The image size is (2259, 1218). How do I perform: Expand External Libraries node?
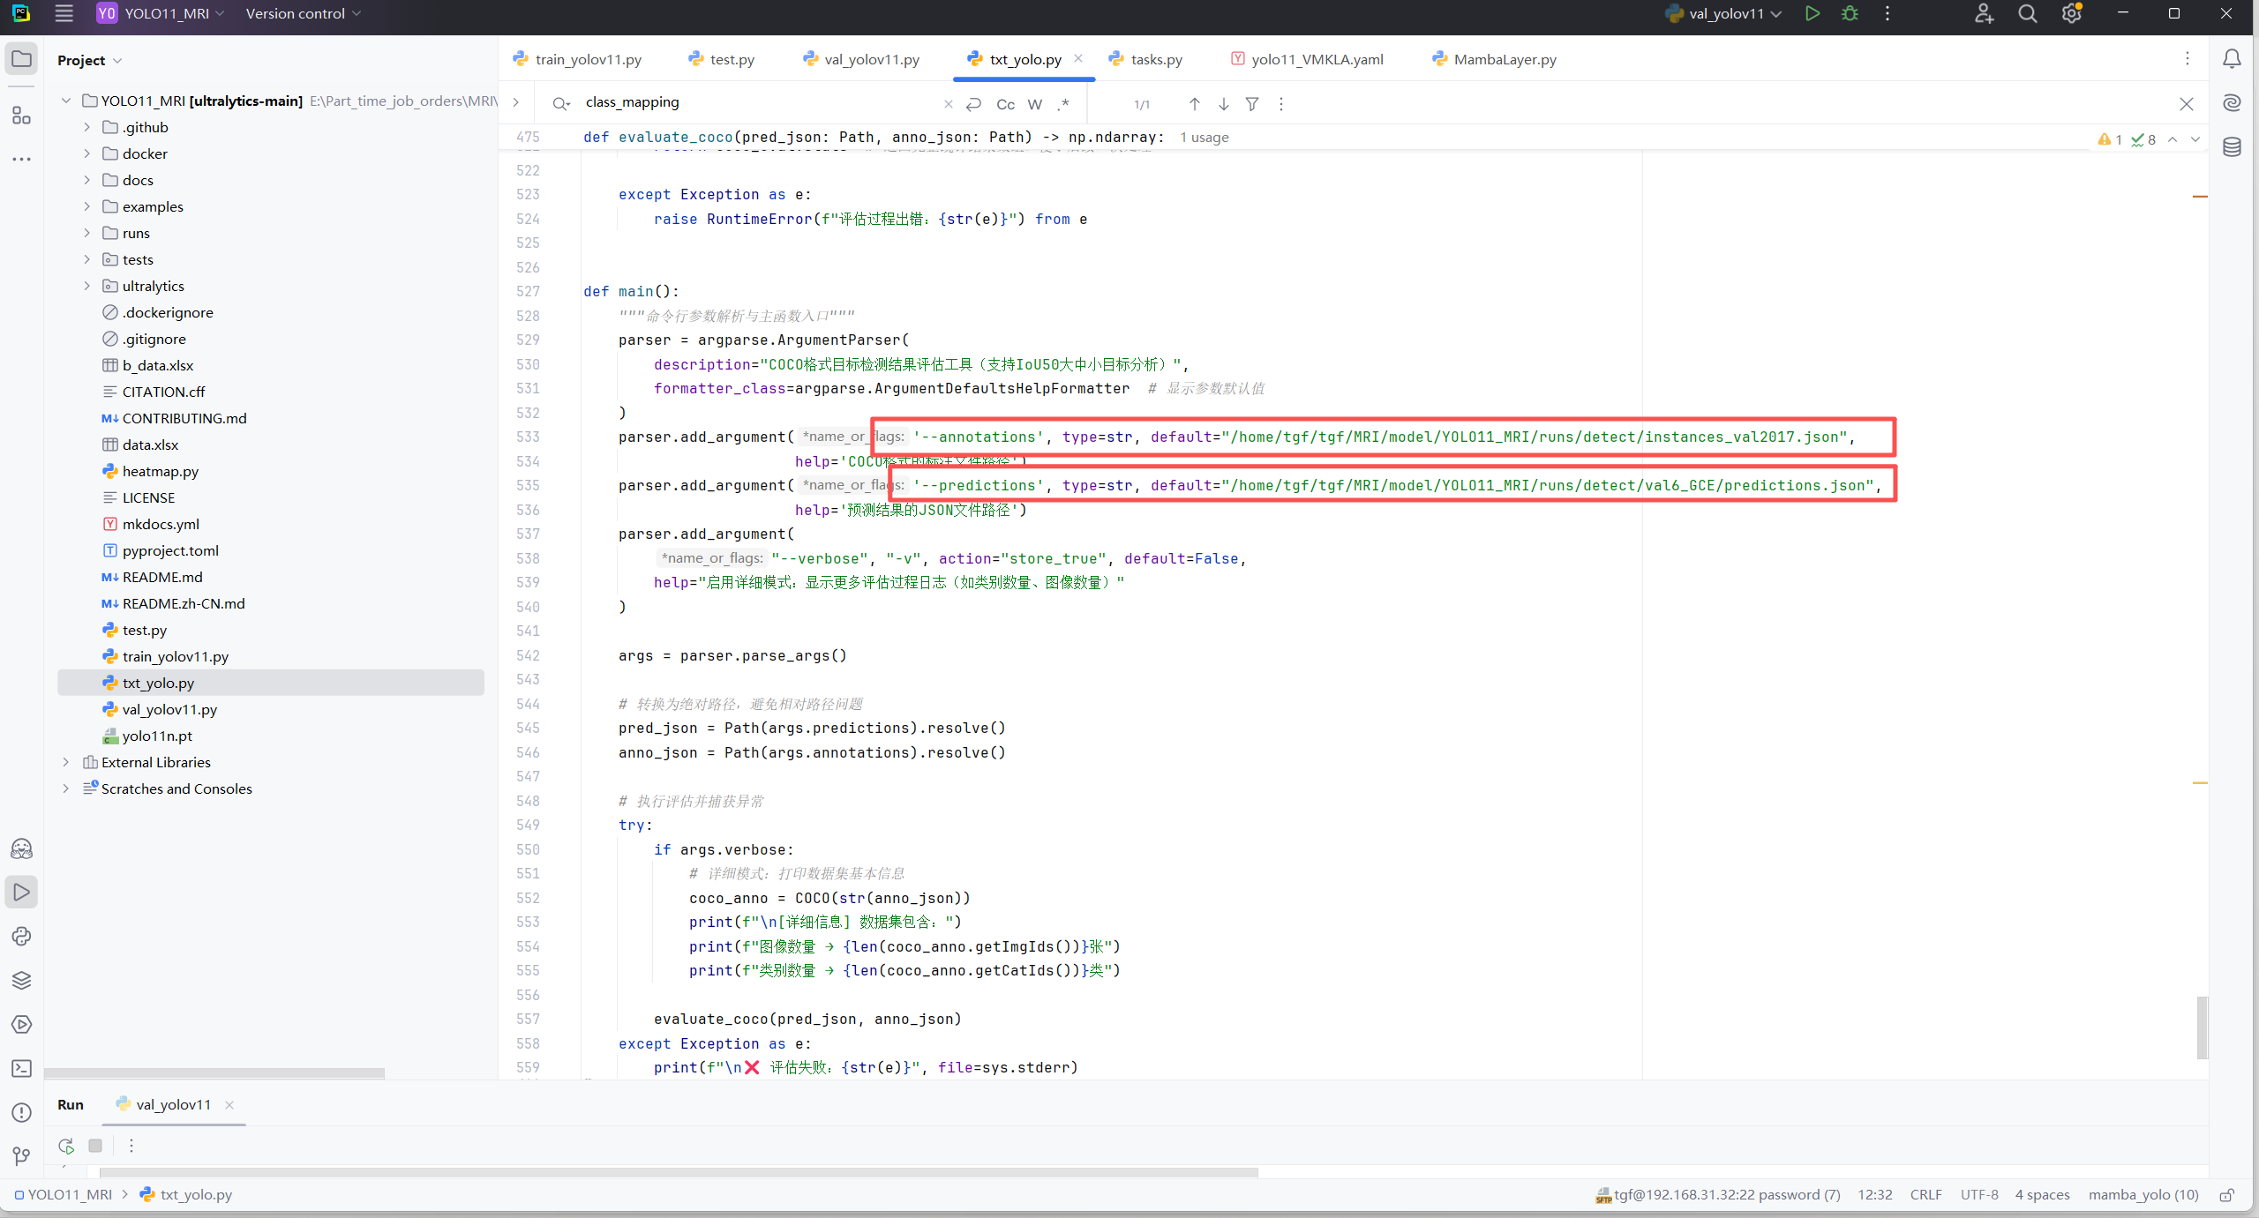[x=65, y=762]
